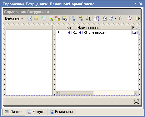
Task: Click the pin icon in the title bar
Action: [x=135, y=4]
